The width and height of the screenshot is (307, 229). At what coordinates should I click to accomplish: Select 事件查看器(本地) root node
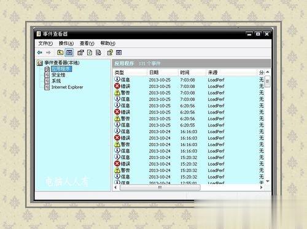[x=62, y=63]
